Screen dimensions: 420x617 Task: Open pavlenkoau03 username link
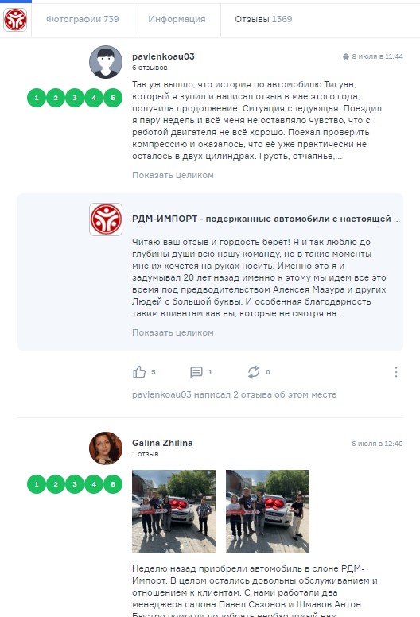point(163,56)
